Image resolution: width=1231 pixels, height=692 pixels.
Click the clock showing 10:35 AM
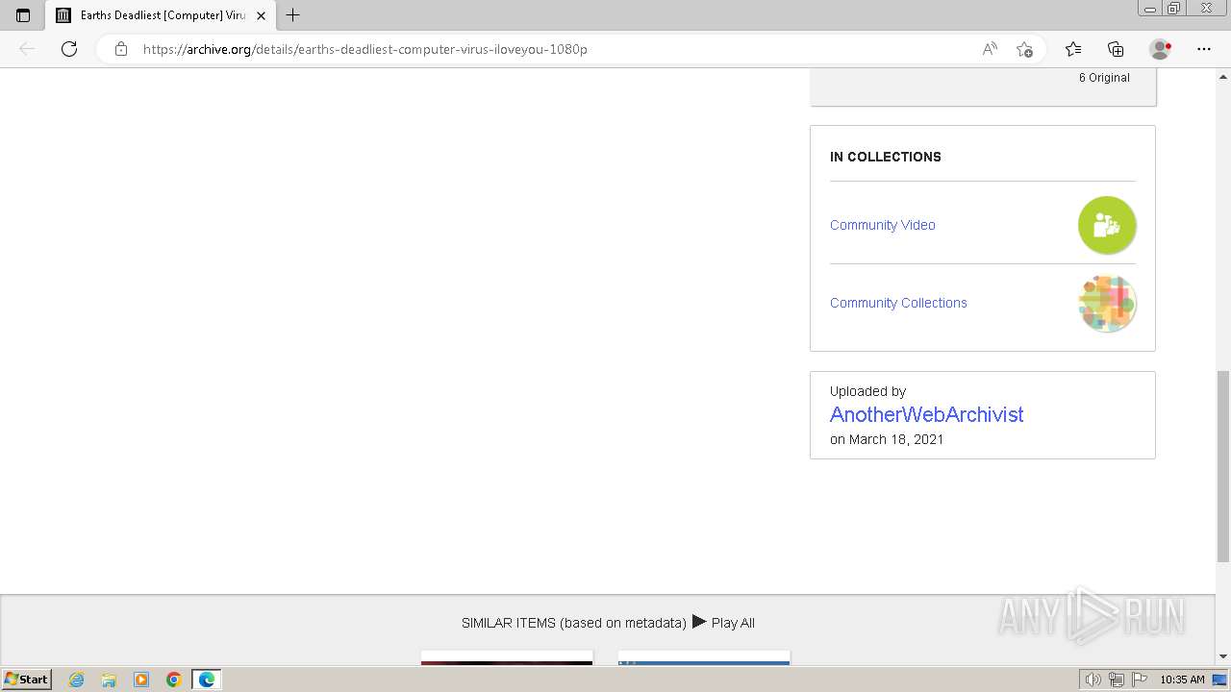click(x=1182, y=680)
